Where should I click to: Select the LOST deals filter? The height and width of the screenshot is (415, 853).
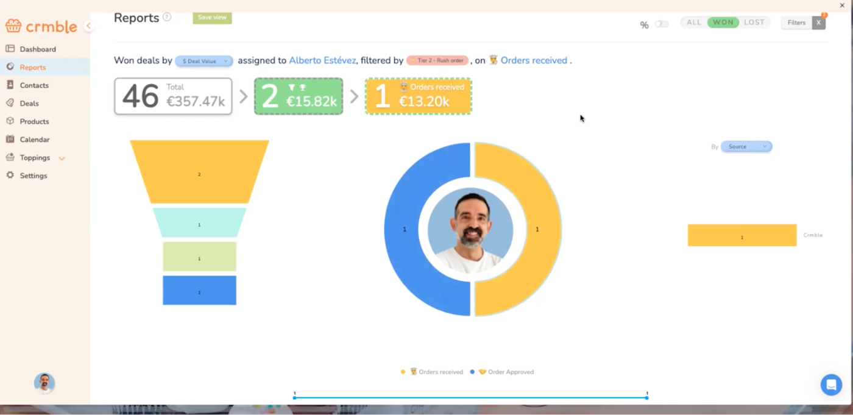pos(754,23)
